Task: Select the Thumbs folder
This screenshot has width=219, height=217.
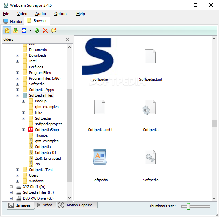Action: (x=41, y=135)
